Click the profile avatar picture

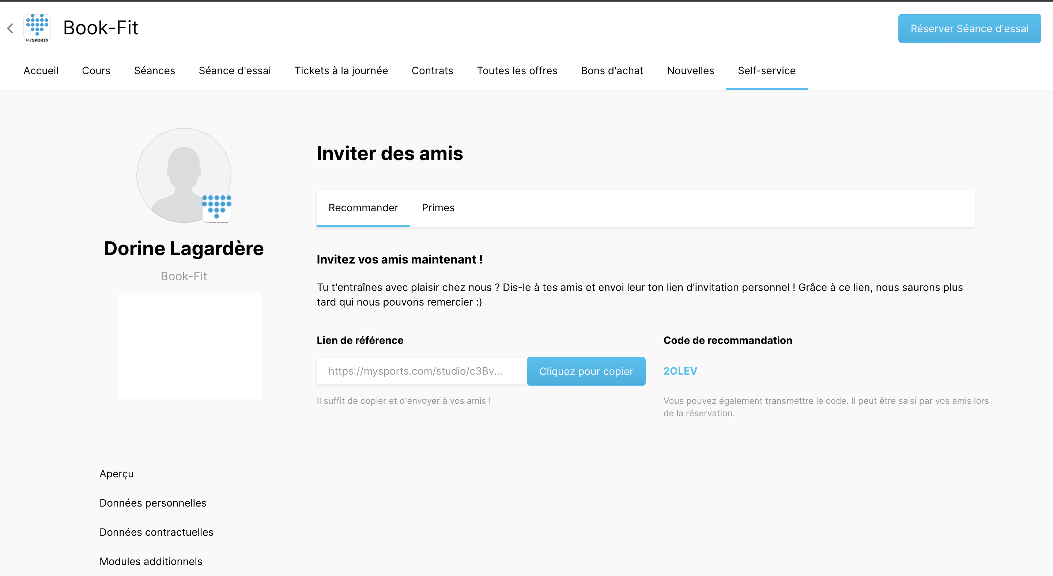[184, 175]
